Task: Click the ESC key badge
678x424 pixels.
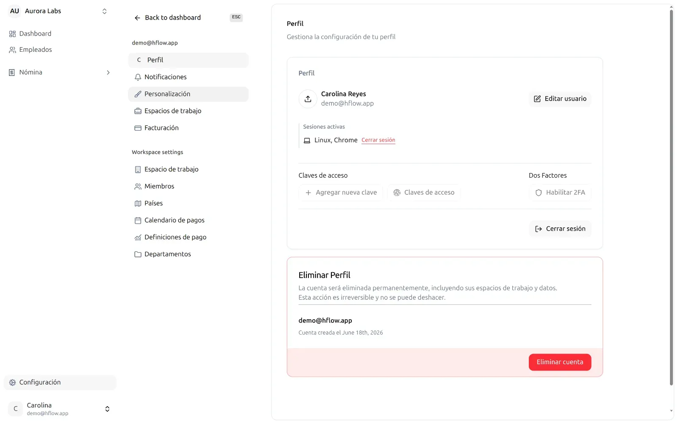Action: (x=236, y=17)
